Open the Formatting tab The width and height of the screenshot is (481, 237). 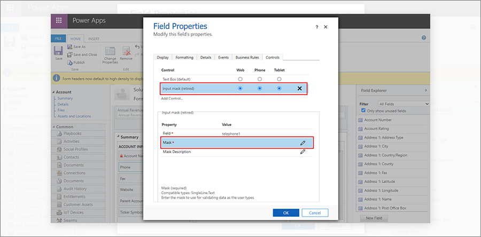(184, 58)
